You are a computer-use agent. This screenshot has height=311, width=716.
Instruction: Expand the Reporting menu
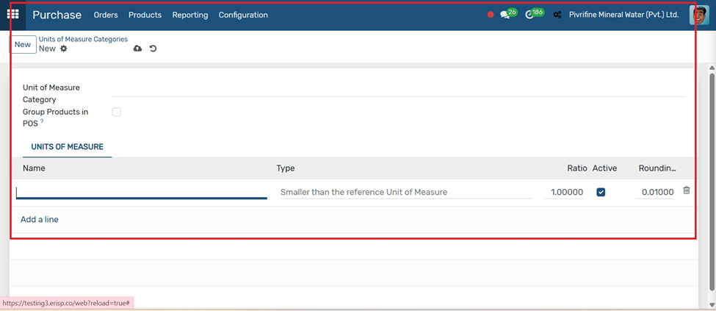tap(190, 15)
